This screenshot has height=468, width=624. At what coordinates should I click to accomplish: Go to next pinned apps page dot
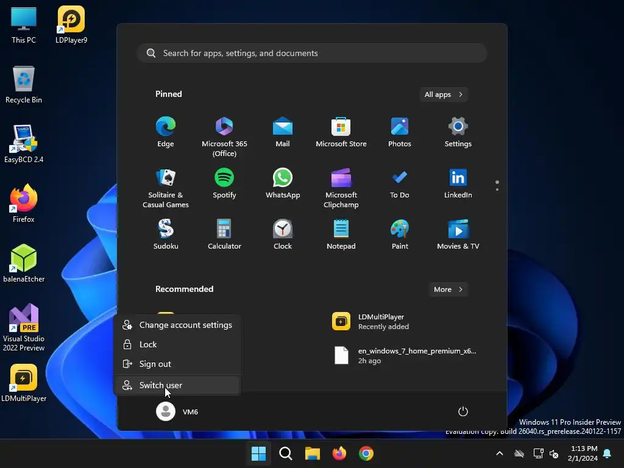click(497, 190)
